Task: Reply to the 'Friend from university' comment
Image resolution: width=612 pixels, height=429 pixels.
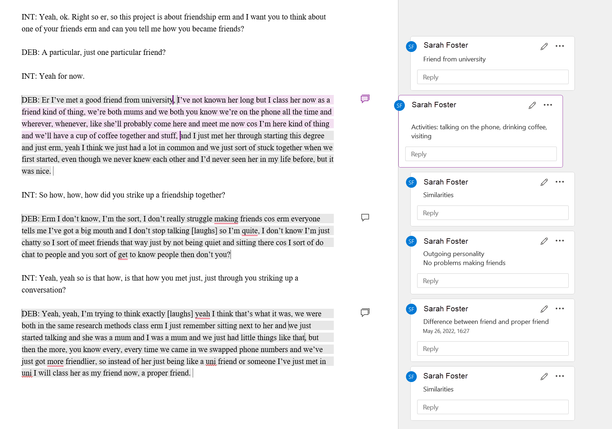Action: (493, 77)
